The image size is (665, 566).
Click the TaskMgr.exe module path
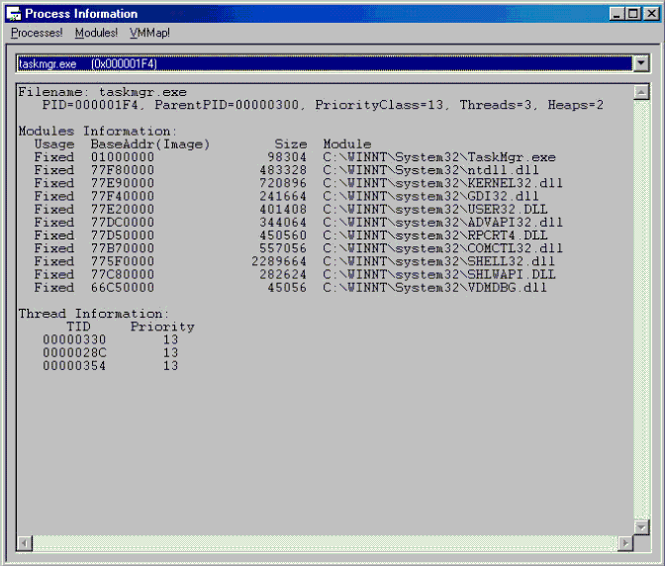(x=439, y=157)
